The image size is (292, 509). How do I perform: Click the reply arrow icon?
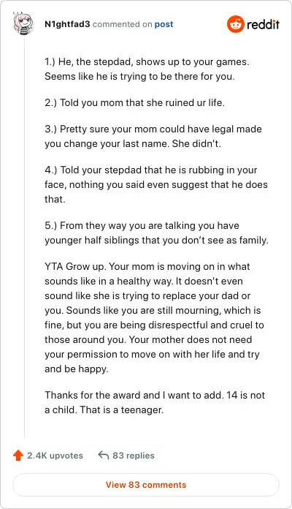click(x=104, y=456)
